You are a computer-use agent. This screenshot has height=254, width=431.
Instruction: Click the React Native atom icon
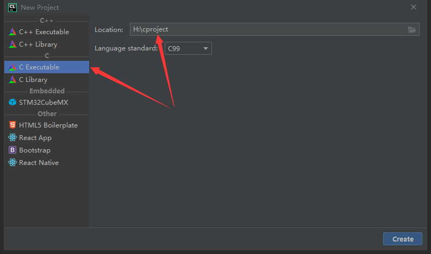[13, 163]
